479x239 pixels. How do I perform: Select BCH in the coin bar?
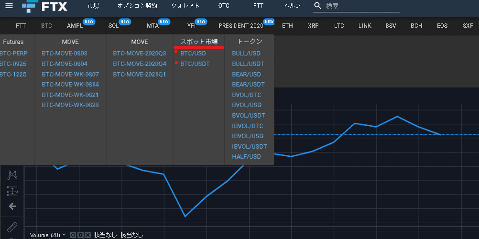tap(417, 26)
